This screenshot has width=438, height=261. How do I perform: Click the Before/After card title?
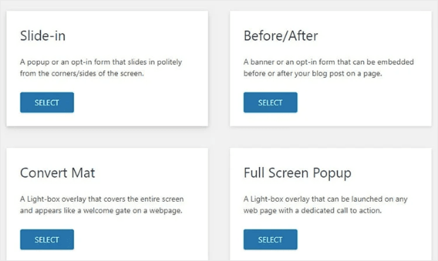click(x=280, y=36)
